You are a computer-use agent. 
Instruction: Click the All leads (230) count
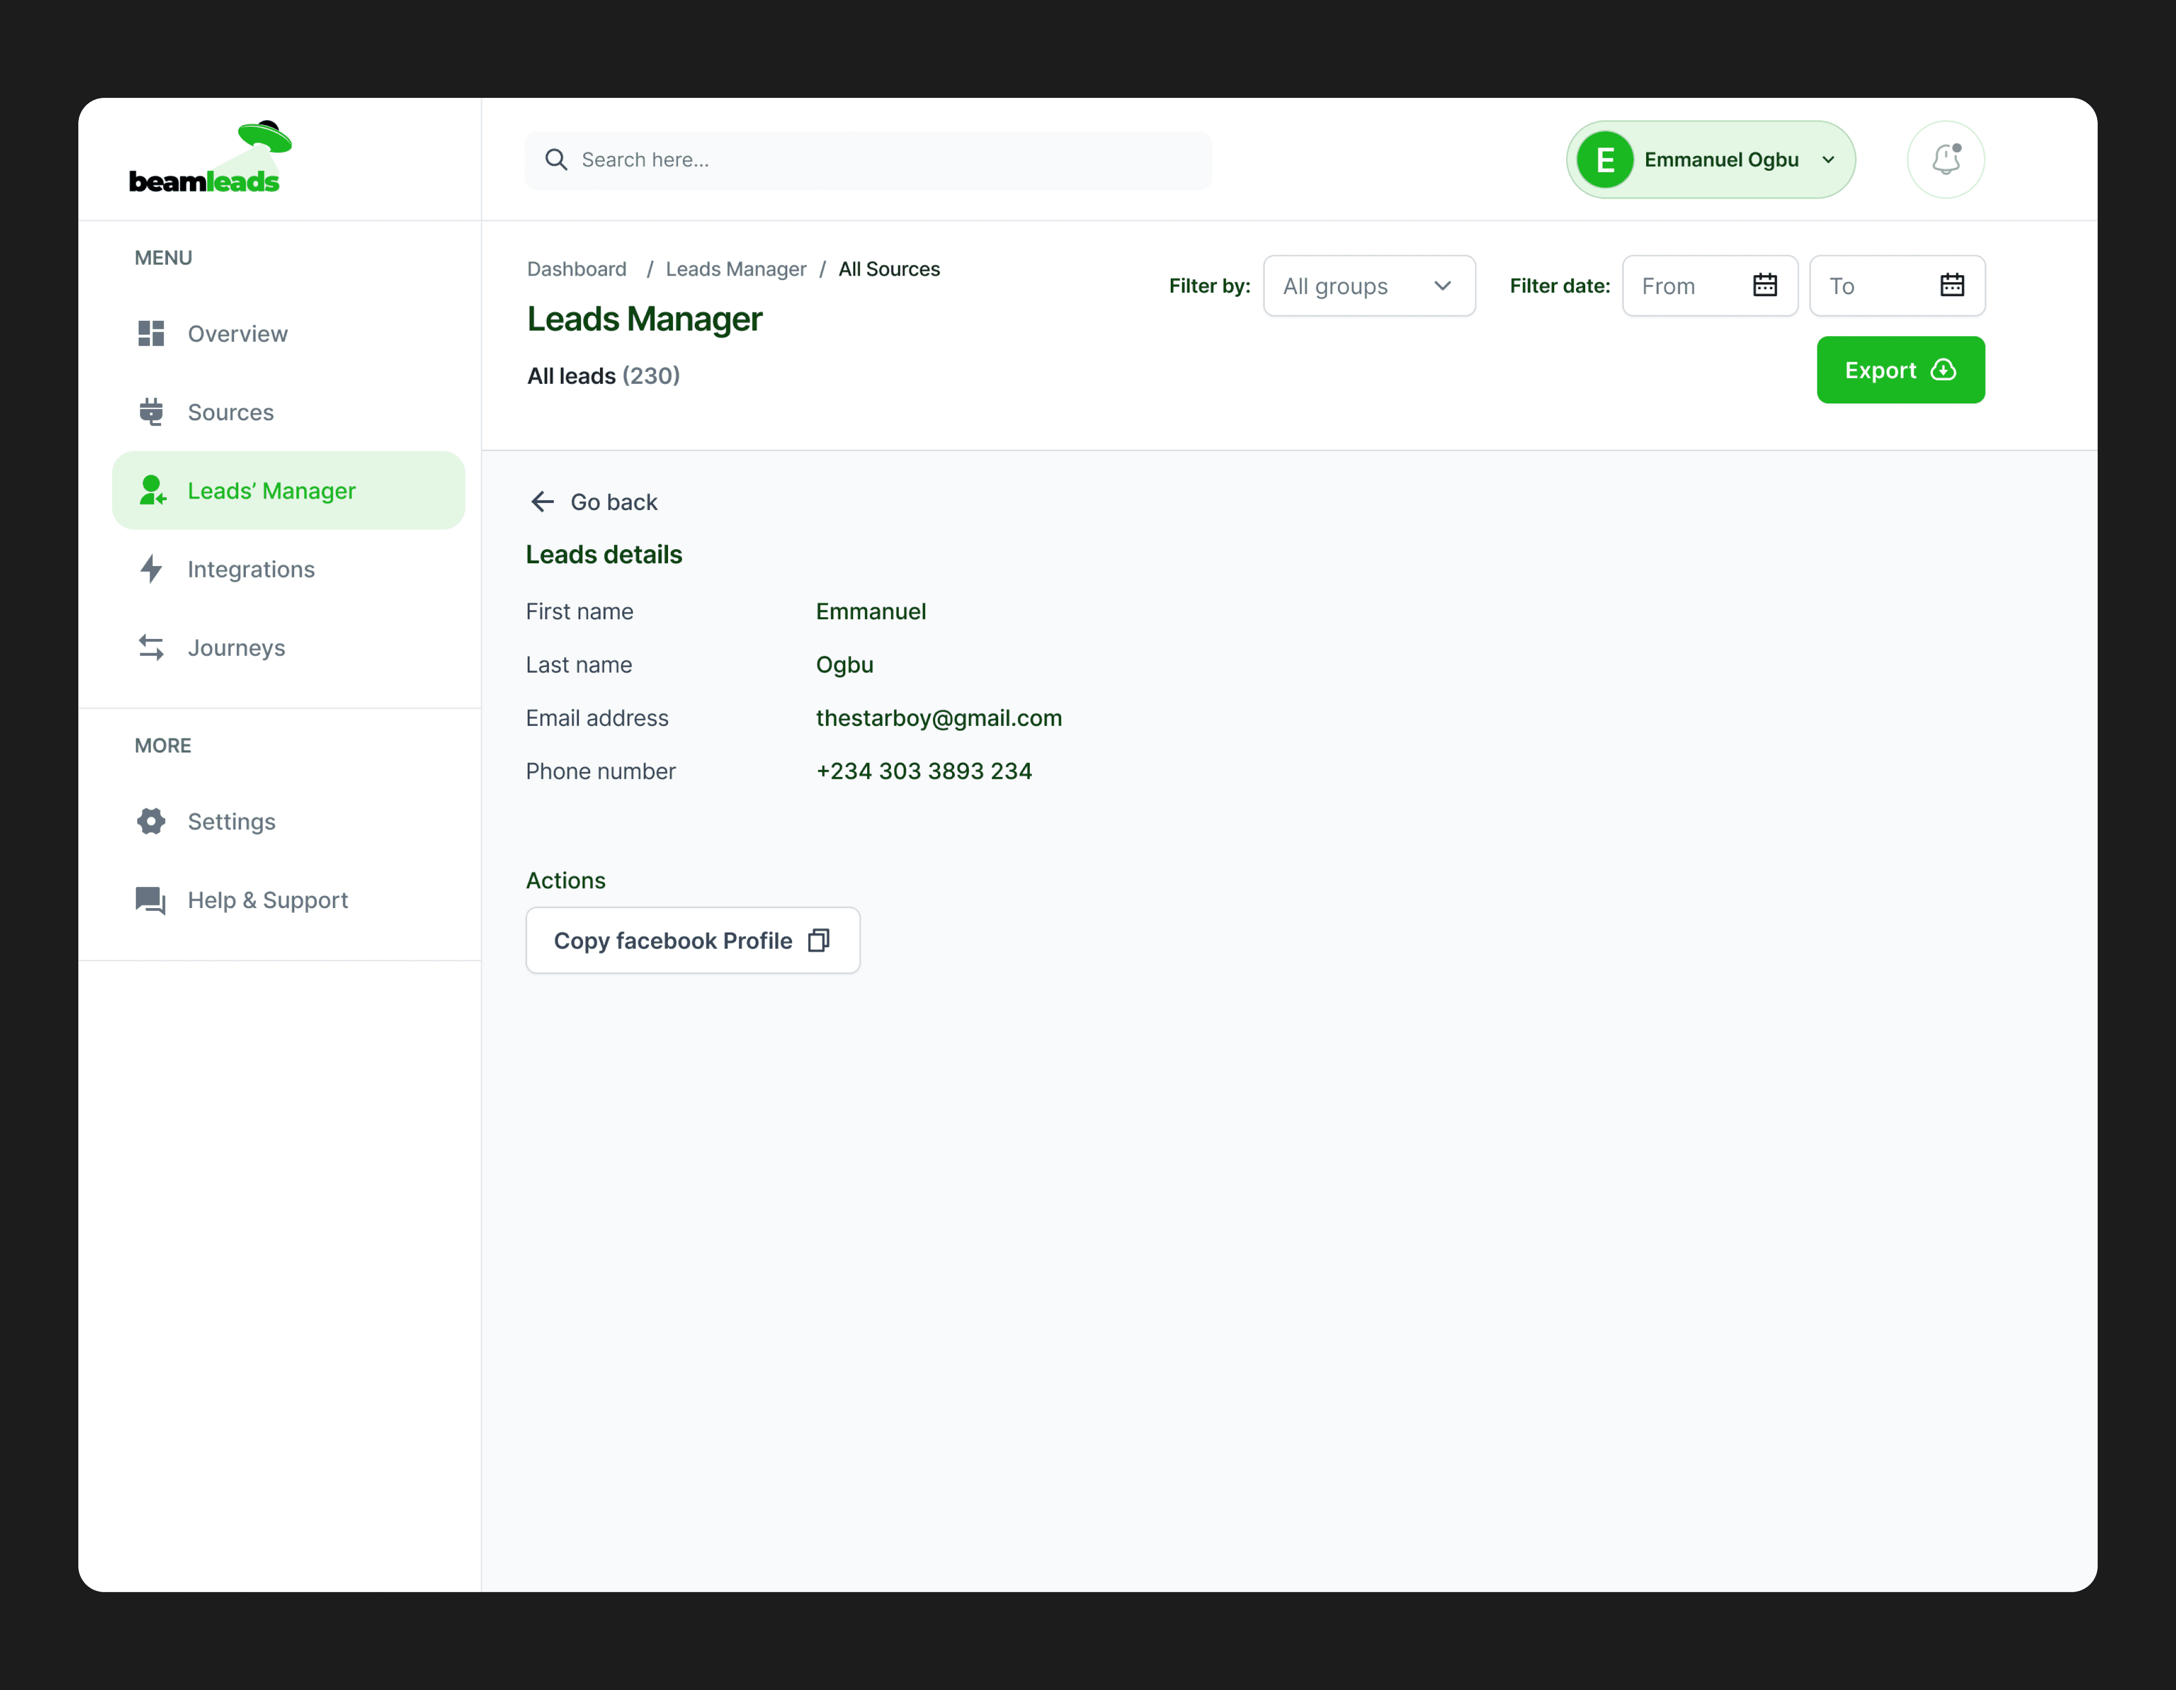(604, 375)
